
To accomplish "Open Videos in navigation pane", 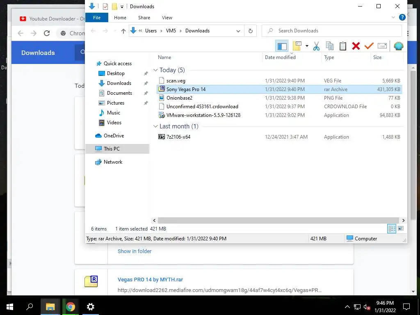I will pos(114,123).
